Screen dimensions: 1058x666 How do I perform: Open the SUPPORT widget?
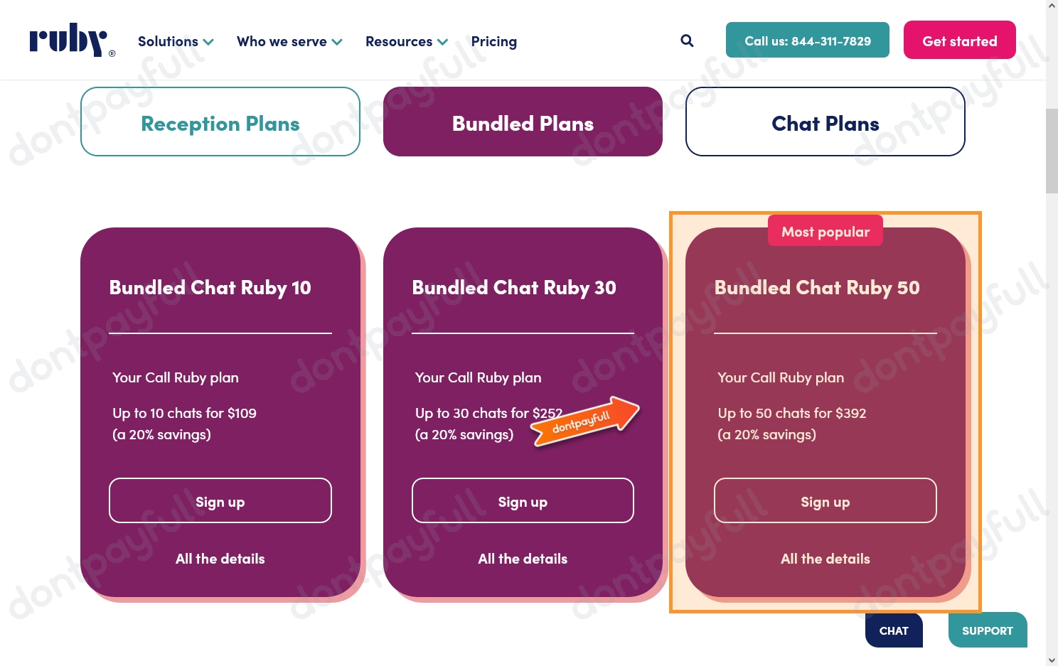click(987, 630)
